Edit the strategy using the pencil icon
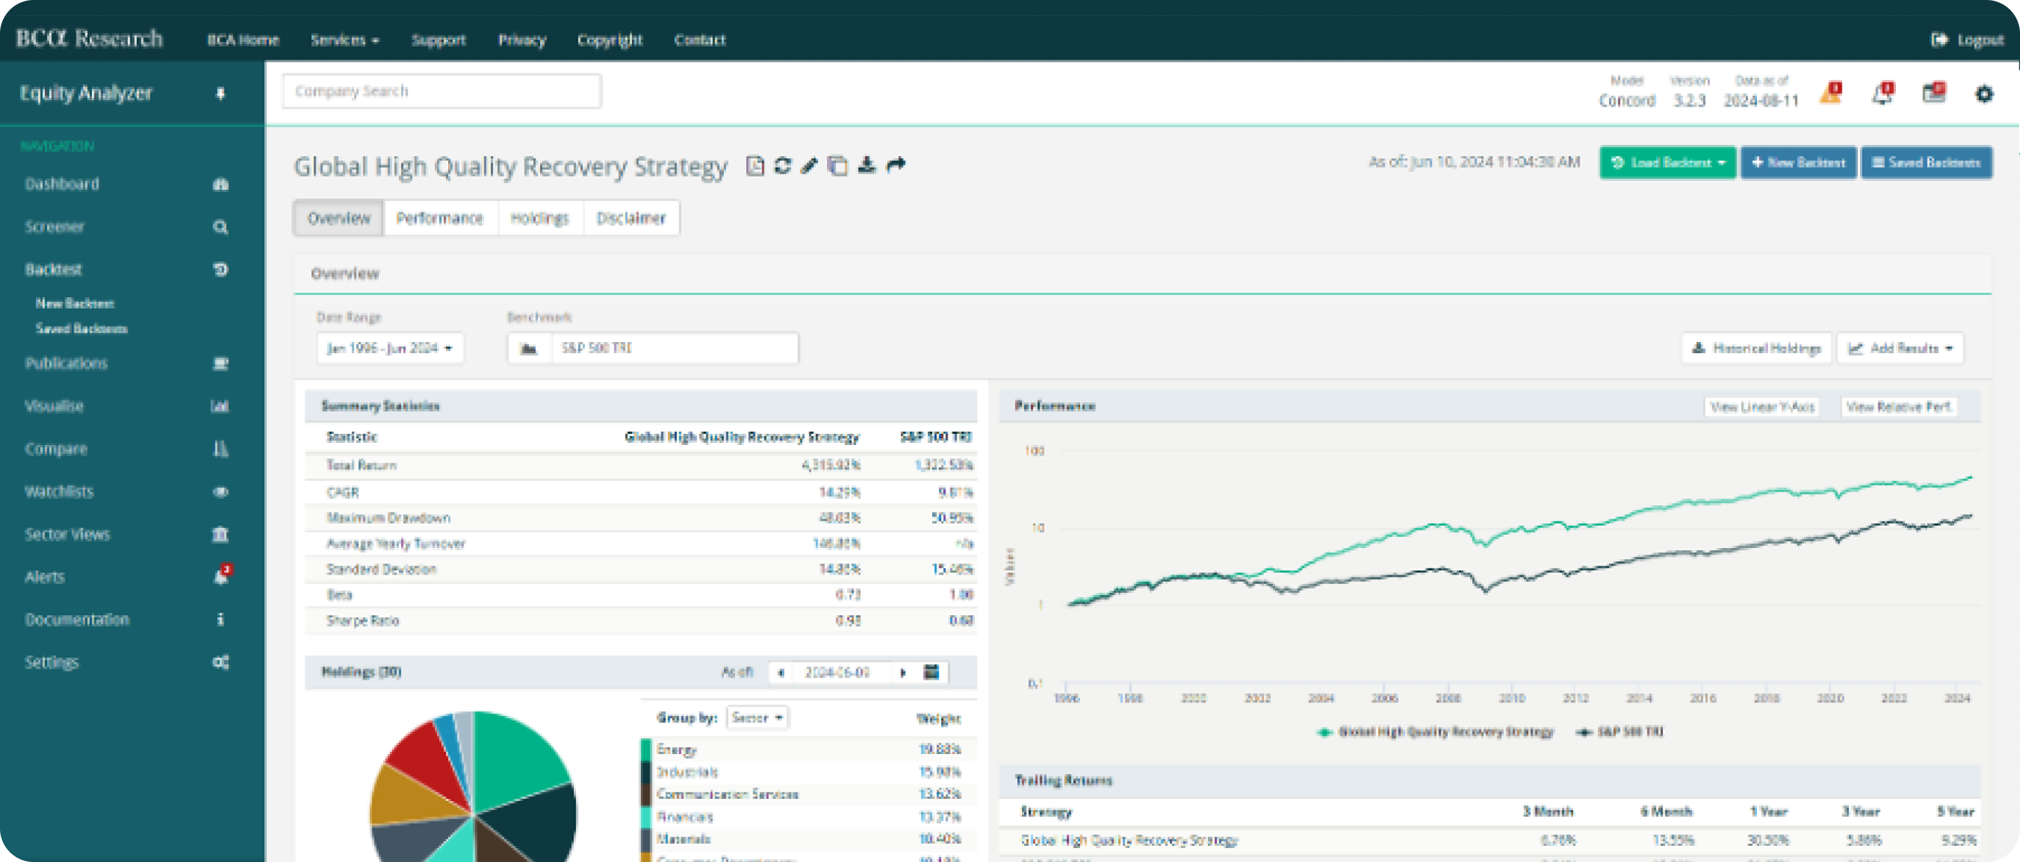Image resolution: width=2020 pixels, height=862 pixels. click(x=809, y=165)
